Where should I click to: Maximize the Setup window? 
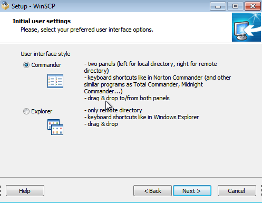235,6
